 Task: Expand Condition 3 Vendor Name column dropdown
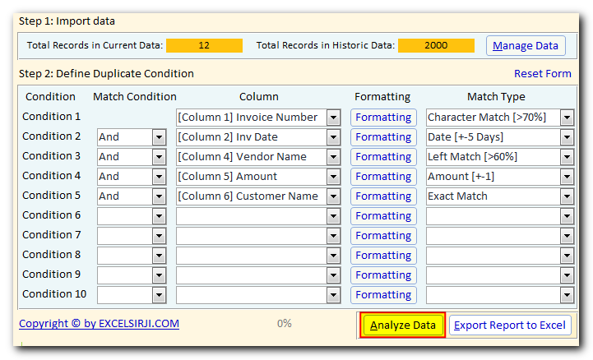pos(332,157)
